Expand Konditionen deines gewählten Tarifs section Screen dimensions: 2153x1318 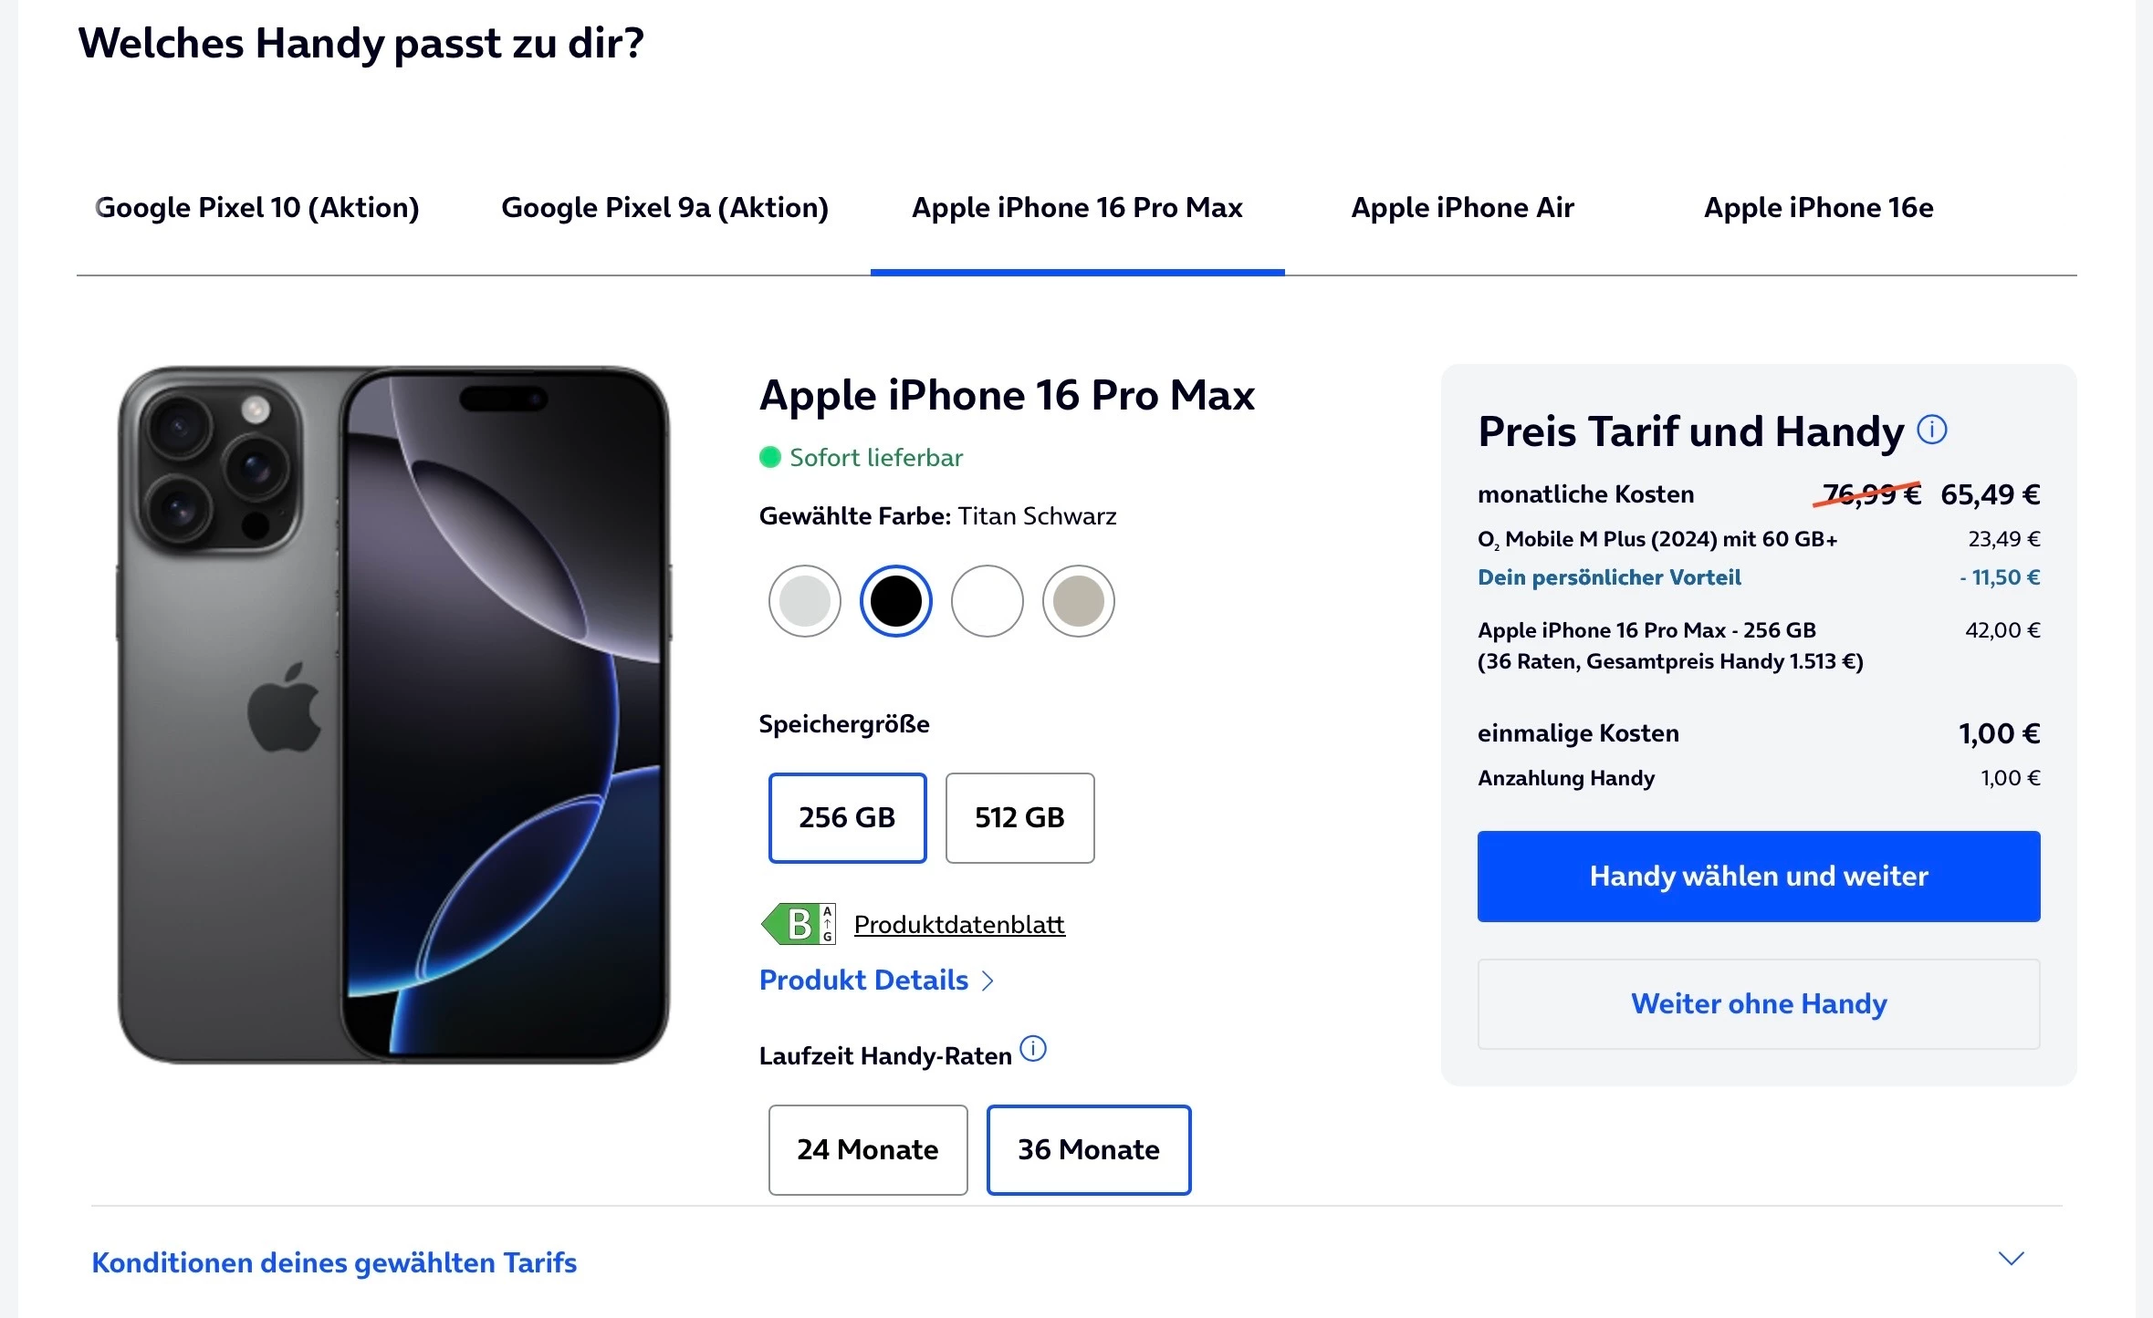334,1262
